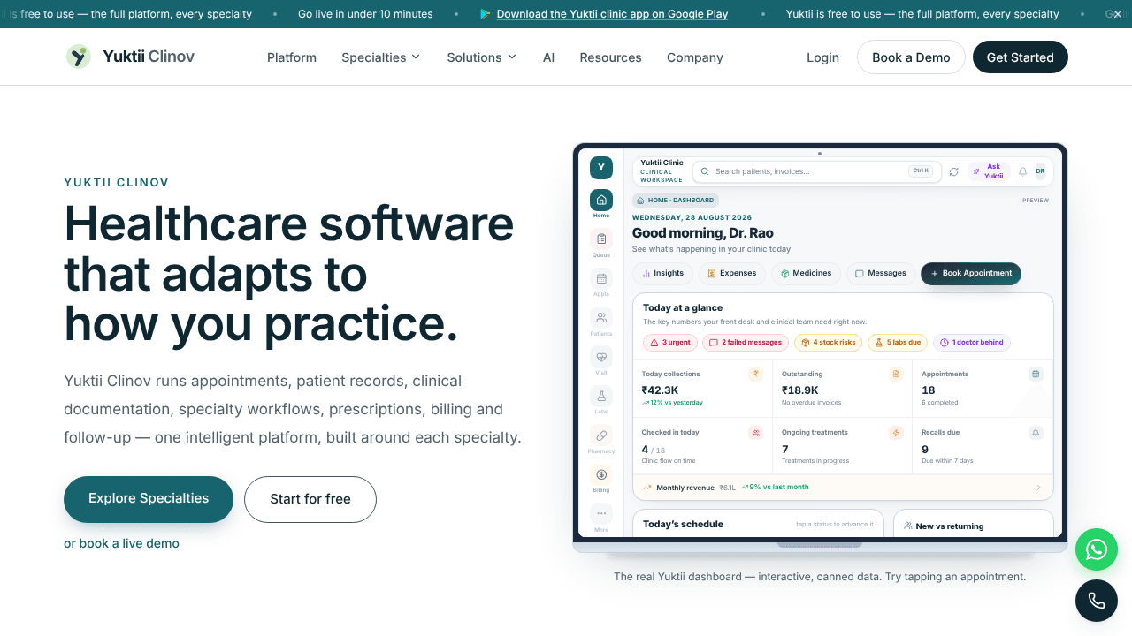The width and height of the screenshot is (1132, 636).
Task: Click the PREVIEW label in the dashboard
Action: coord(1036,201)
